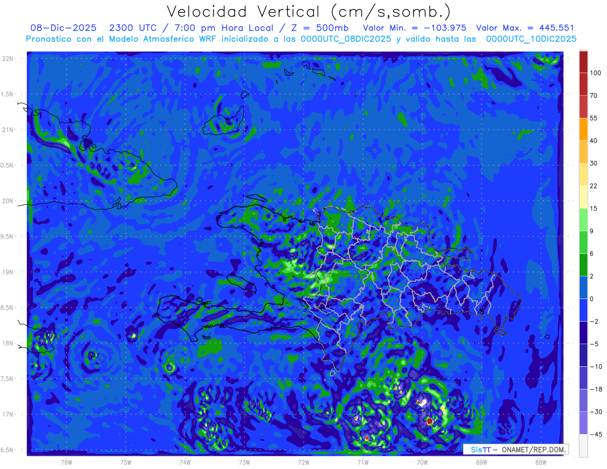Click the dark red swatch above 100
This screenshot has width=607, height=469.
click(x=583, y=62)
